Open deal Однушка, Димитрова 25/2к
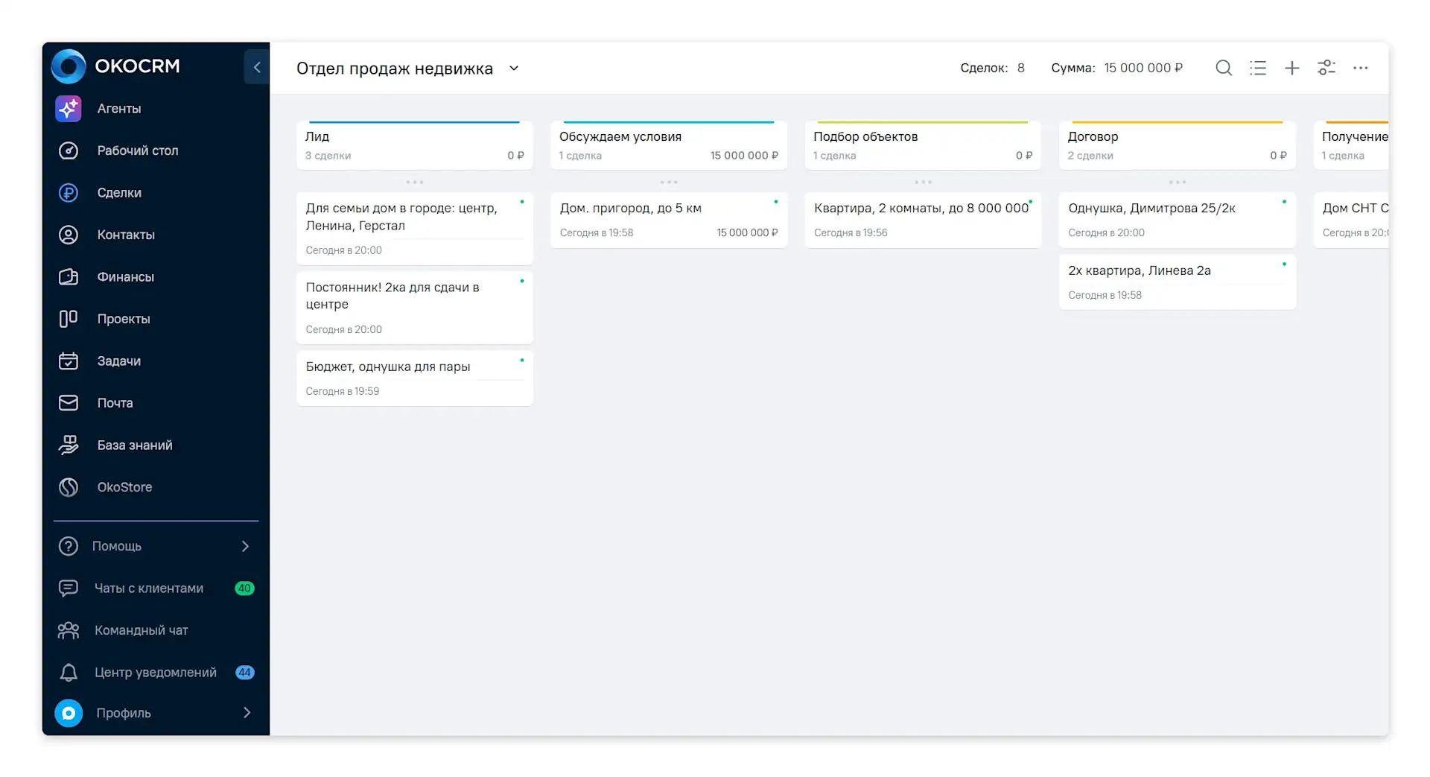Screen dimensions: 1430x777 (1177, 220)
